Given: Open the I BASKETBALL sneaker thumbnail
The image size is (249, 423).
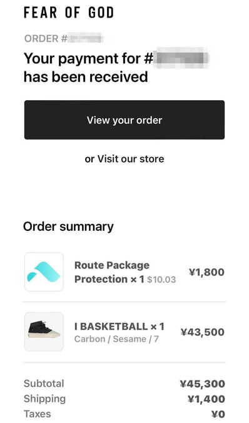Looking at the screenshot, I should [x=44, y=332].
